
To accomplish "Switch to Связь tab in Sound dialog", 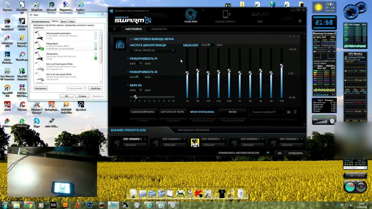I will click(72, 21).
